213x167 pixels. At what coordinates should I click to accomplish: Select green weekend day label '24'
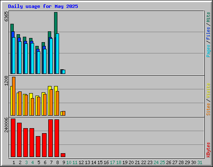(156, 162)
